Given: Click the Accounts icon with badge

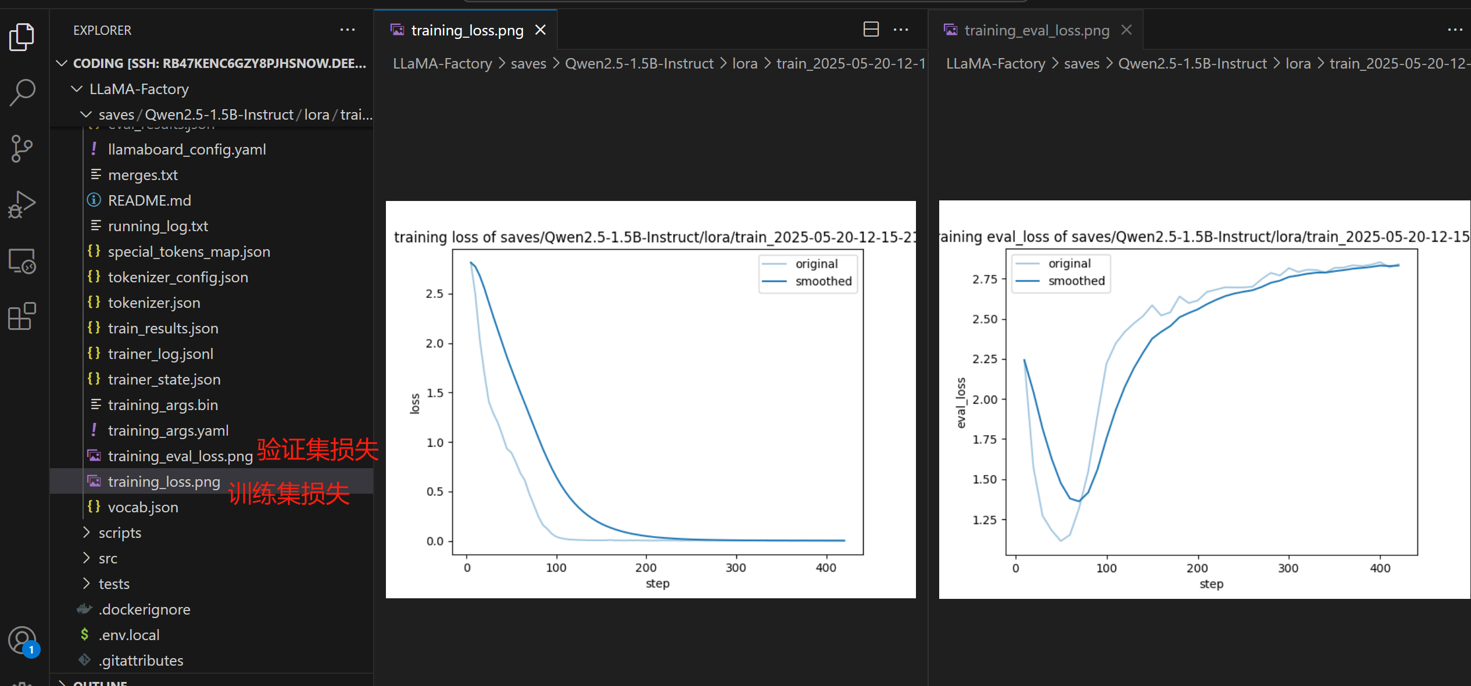Looking at the screenshot, I should coord(23,641).
